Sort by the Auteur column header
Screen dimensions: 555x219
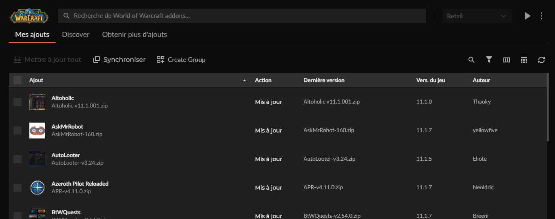click(x=481, y=80)
